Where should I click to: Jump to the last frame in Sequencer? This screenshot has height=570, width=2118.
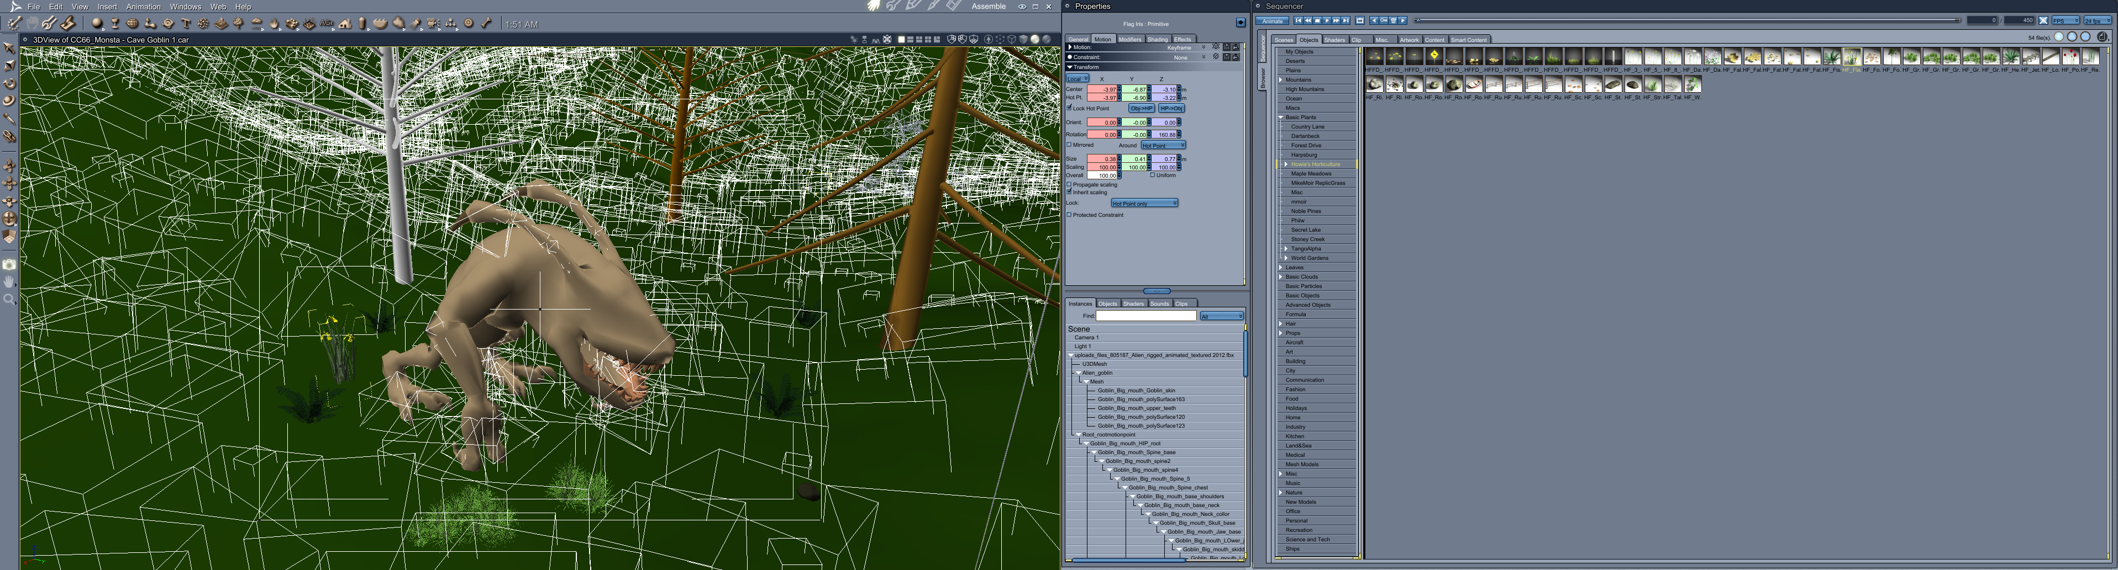1346,20
